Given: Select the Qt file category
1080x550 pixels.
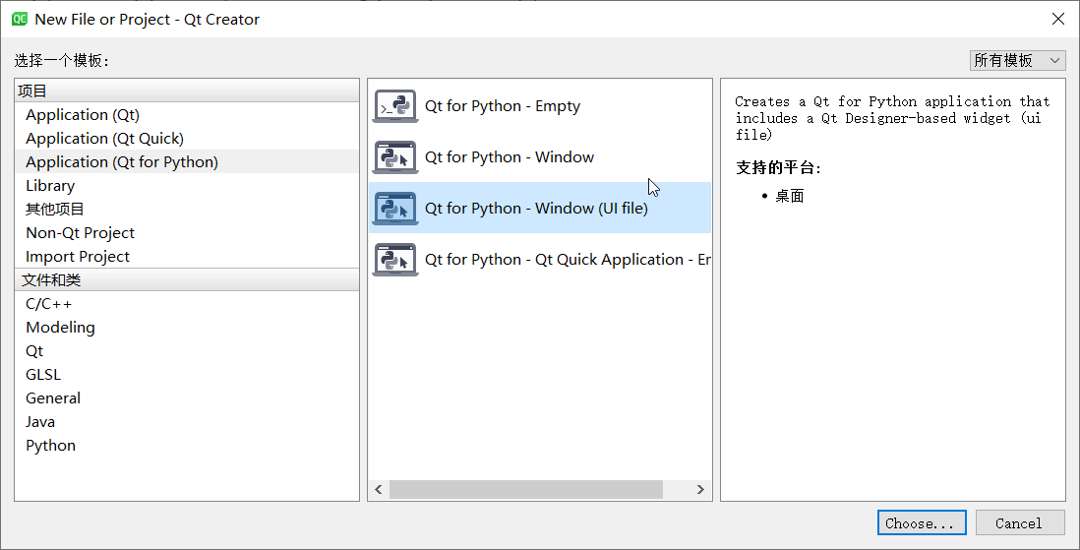Looking at the screenshot, I should point(187,351).
